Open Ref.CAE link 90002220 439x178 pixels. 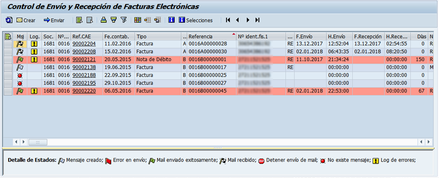tap(84, 91)
